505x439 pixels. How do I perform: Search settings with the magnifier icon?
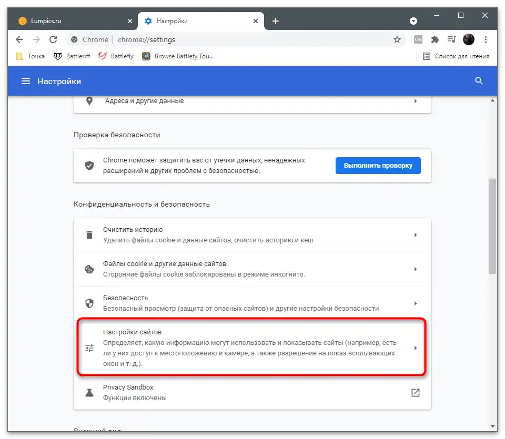[x=479, y=81]
